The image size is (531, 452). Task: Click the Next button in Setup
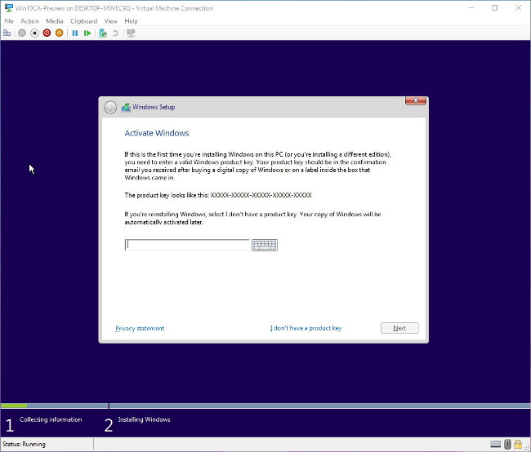tap(399, 328)
